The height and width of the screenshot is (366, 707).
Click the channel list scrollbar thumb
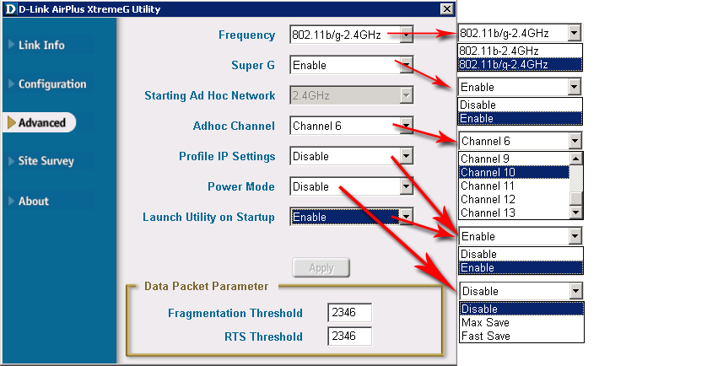pyautogui.click(x=575, y=198)
